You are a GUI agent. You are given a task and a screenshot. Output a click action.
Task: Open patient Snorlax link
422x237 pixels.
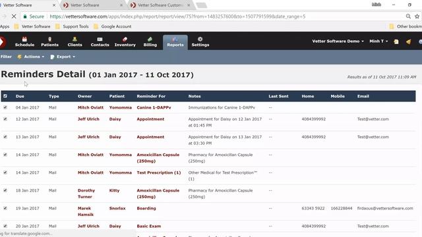click(117, 208)
